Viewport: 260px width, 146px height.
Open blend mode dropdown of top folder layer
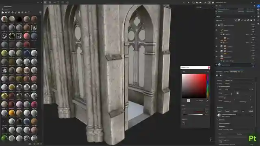[253, 24]
